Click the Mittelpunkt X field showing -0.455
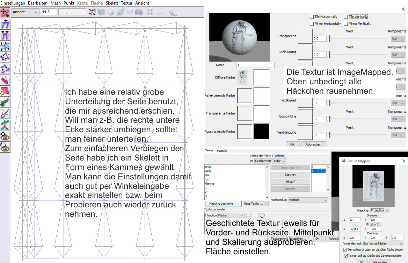 (355, 229)
